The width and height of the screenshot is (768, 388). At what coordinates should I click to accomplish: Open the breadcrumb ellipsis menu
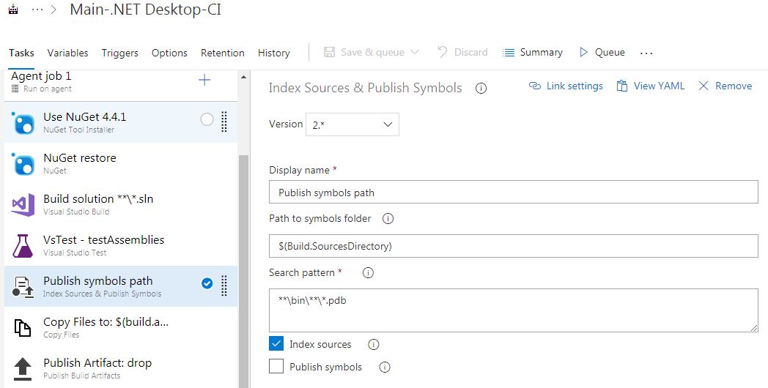(x=37, y=10)
